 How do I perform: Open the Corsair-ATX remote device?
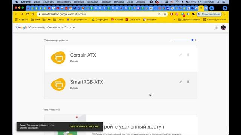[x=120, y=58]
